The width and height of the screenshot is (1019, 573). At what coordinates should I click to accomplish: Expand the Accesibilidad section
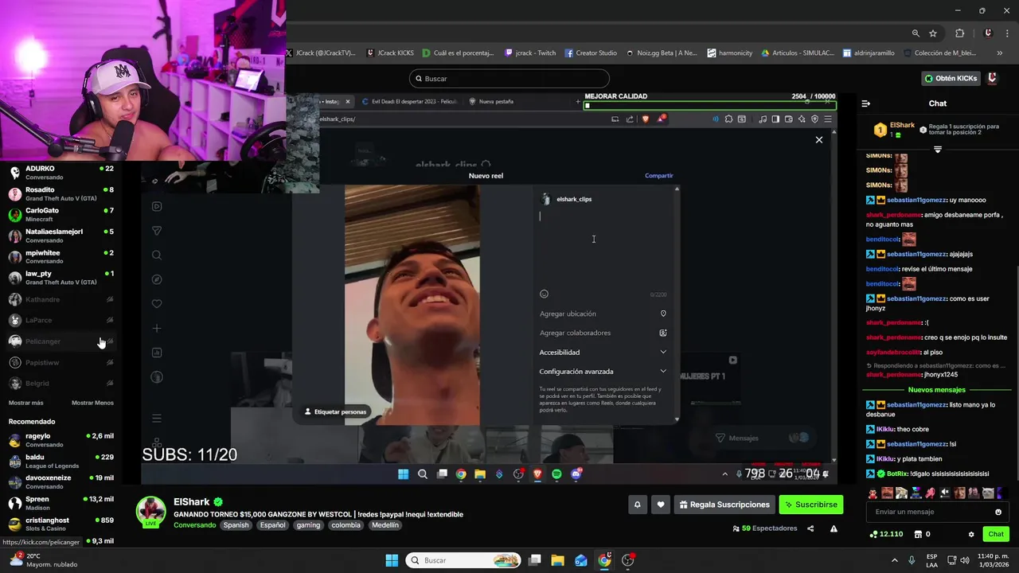coord(603,352)
